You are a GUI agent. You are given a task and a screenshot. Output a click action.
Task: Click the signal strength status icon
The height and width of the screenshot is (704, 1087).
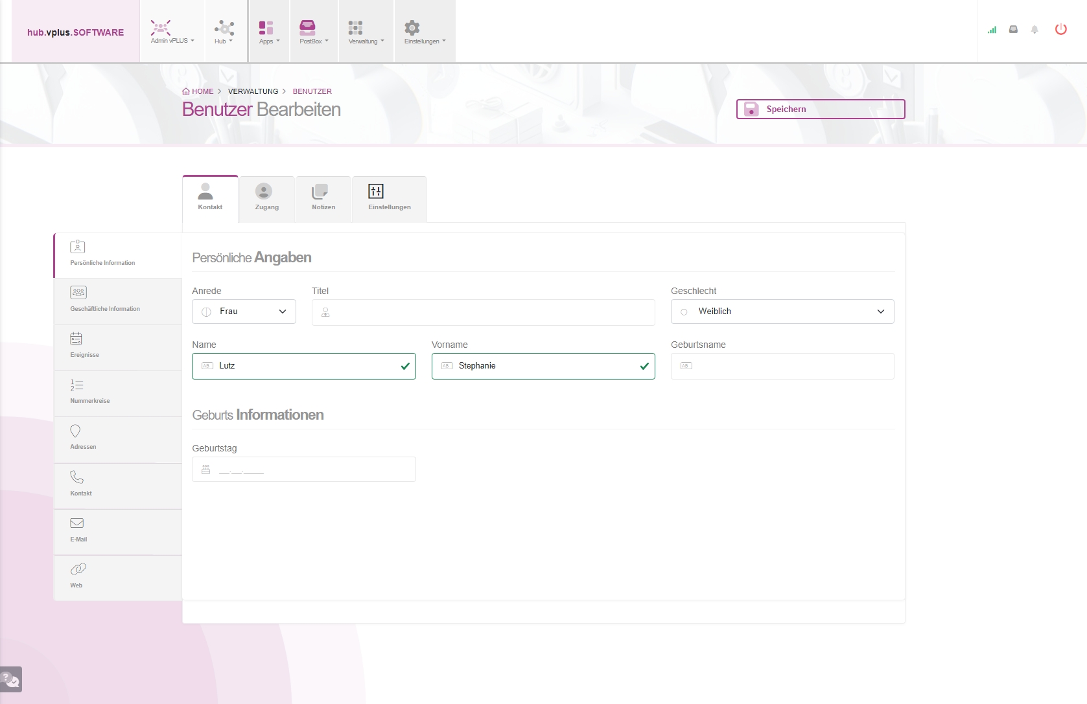pos(992,30)
